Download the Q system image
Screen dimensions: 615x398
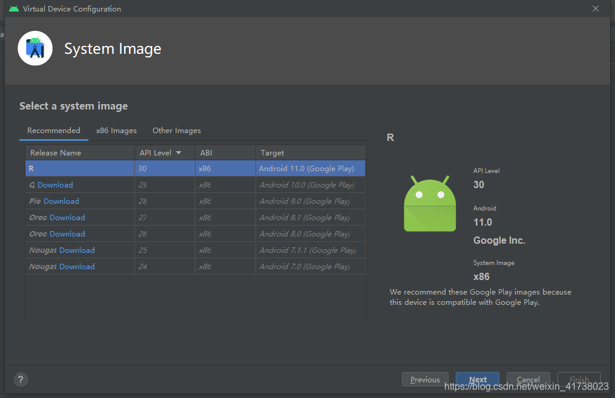click(55, 184)
